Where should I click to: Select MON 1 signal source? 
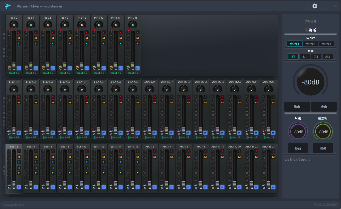(x=294, y=44)
